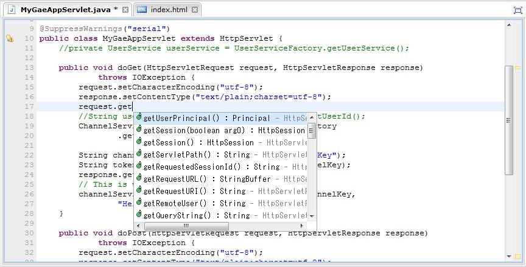
Task: Click the Java file icon on MyGaeAppServlet tab
Action: point(12,10)
